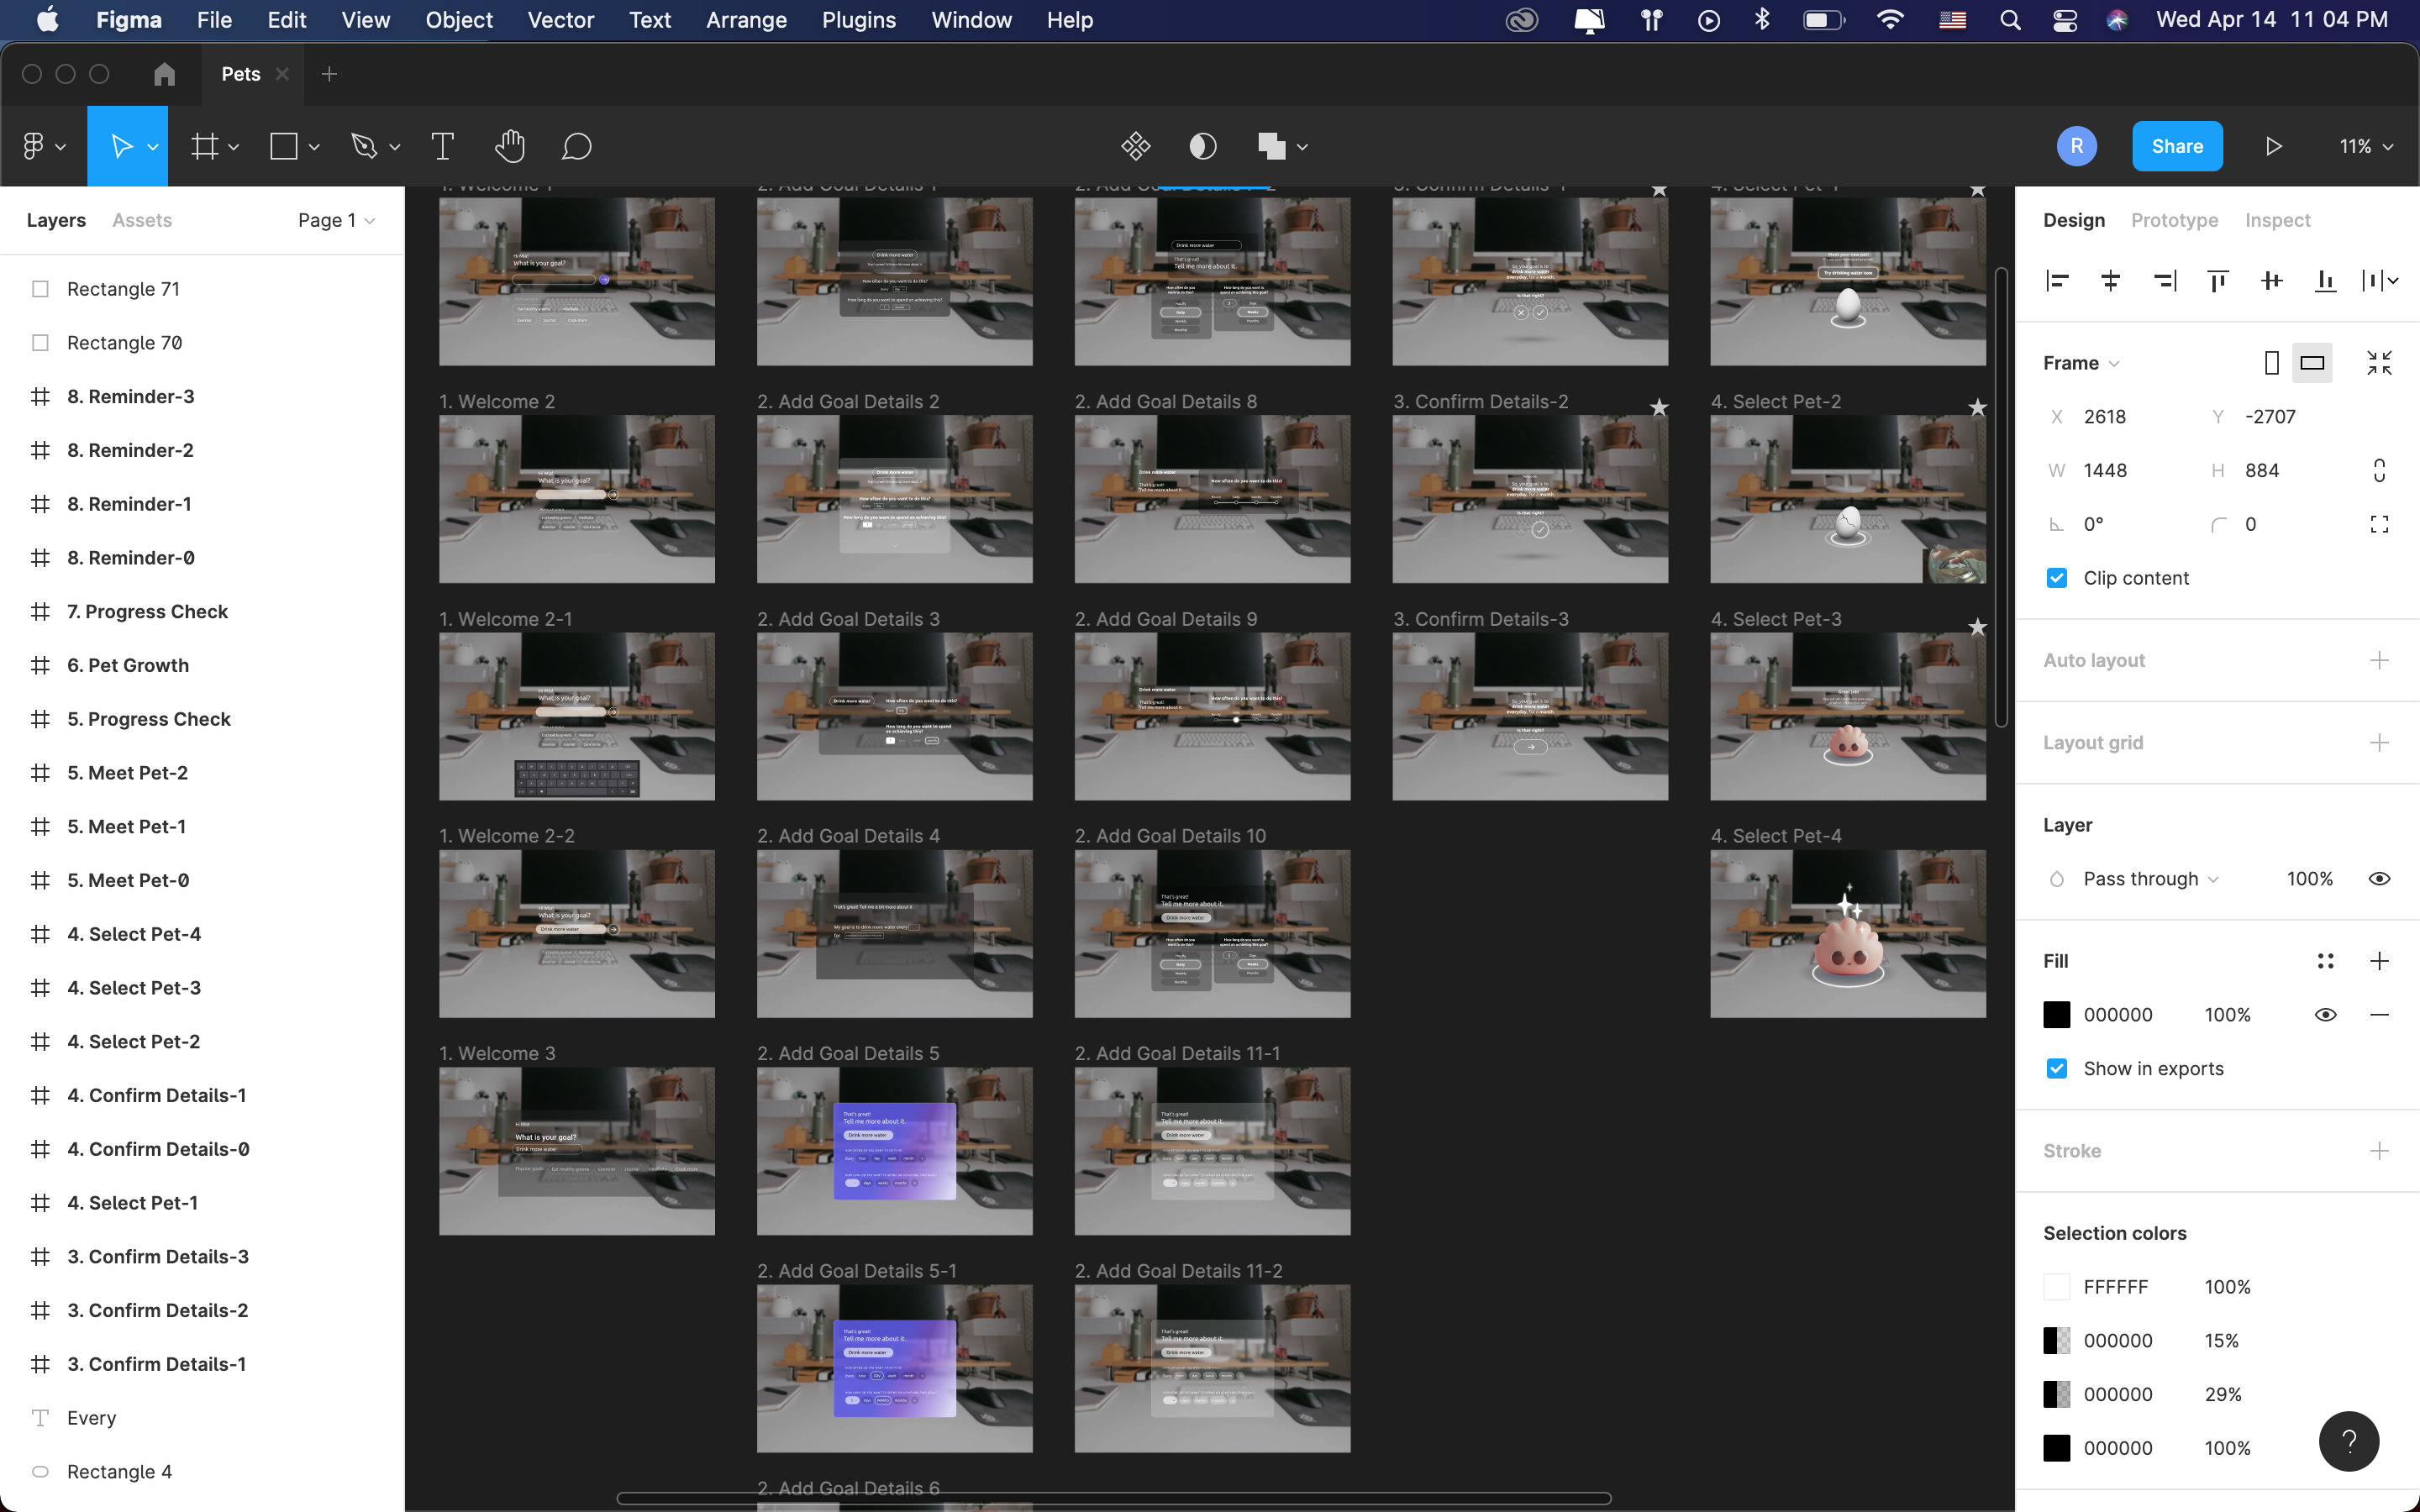Select the Text tool in toolbar
The height and width of the screenshot is (1512, 2420).
pyautogui.click(x=442, y=147)
